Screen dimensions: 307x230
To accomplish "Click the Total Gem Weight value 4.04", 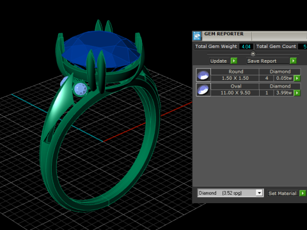I will pos(246,47).
